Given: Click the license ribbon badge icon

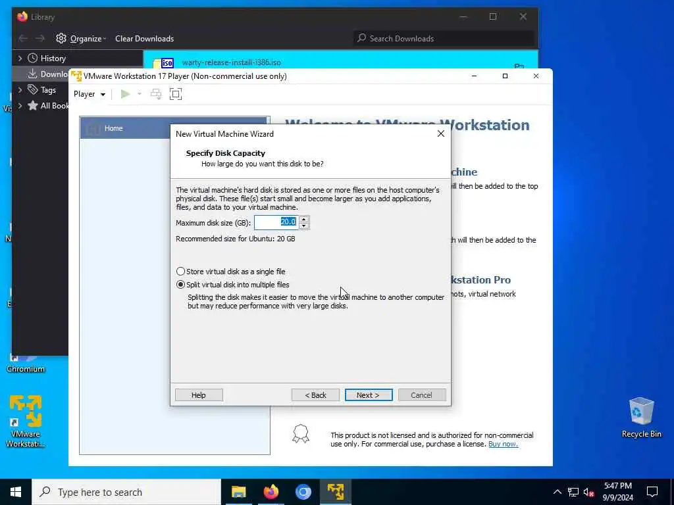Looking at the screenshot, I should [301, 434].
